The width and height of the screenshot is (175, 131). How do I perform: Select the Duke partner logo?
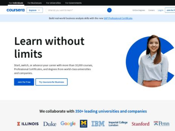[50, 124]
